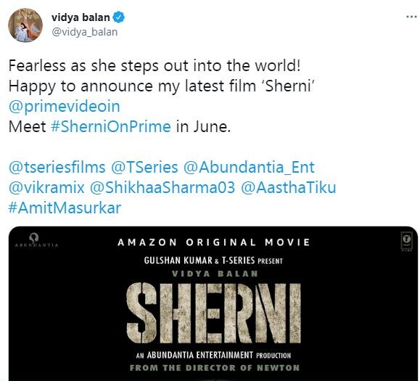Open the @primevideoin mention
This screenshot has height=381, width=420.
[64, 107]
